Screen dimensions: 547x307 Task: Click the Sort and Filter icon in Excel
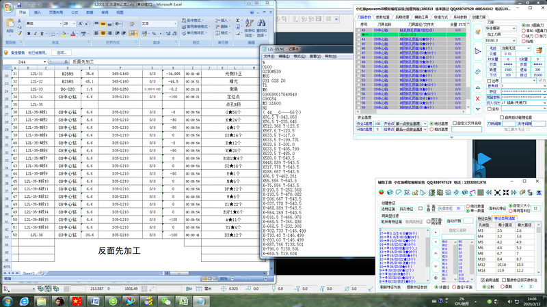tap(249, 23)
